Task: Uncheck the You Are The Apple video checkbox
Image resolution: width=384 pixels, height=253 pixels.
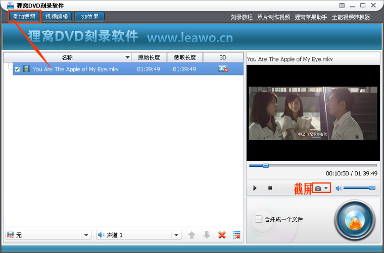Action: point(17,69)
